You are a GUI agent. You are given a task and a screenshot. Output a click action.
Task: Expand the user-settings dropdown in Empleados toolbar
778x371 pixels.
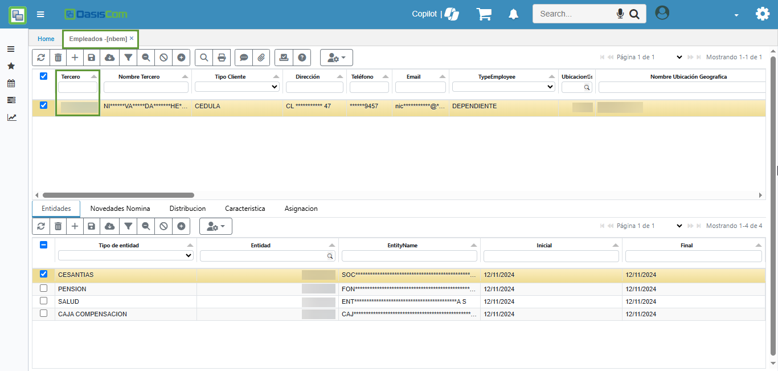tap(337, 58)
